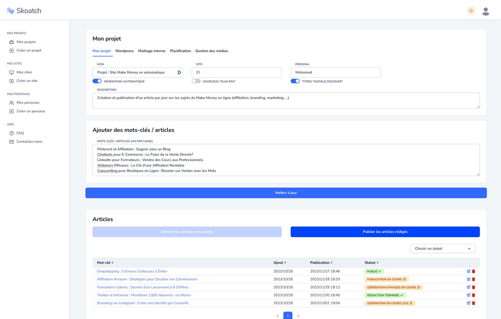Toggle the sun light-mode icon
The width and height of the screenshot is (501, 319).
471,11
